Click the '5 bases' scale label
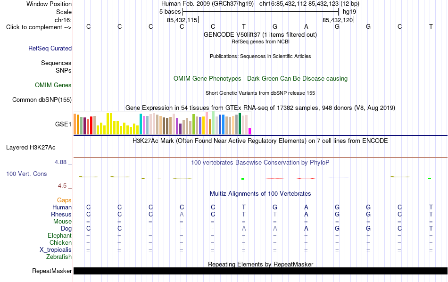The image size is (448, 282). pyautogui.click(x=170, y=12)
